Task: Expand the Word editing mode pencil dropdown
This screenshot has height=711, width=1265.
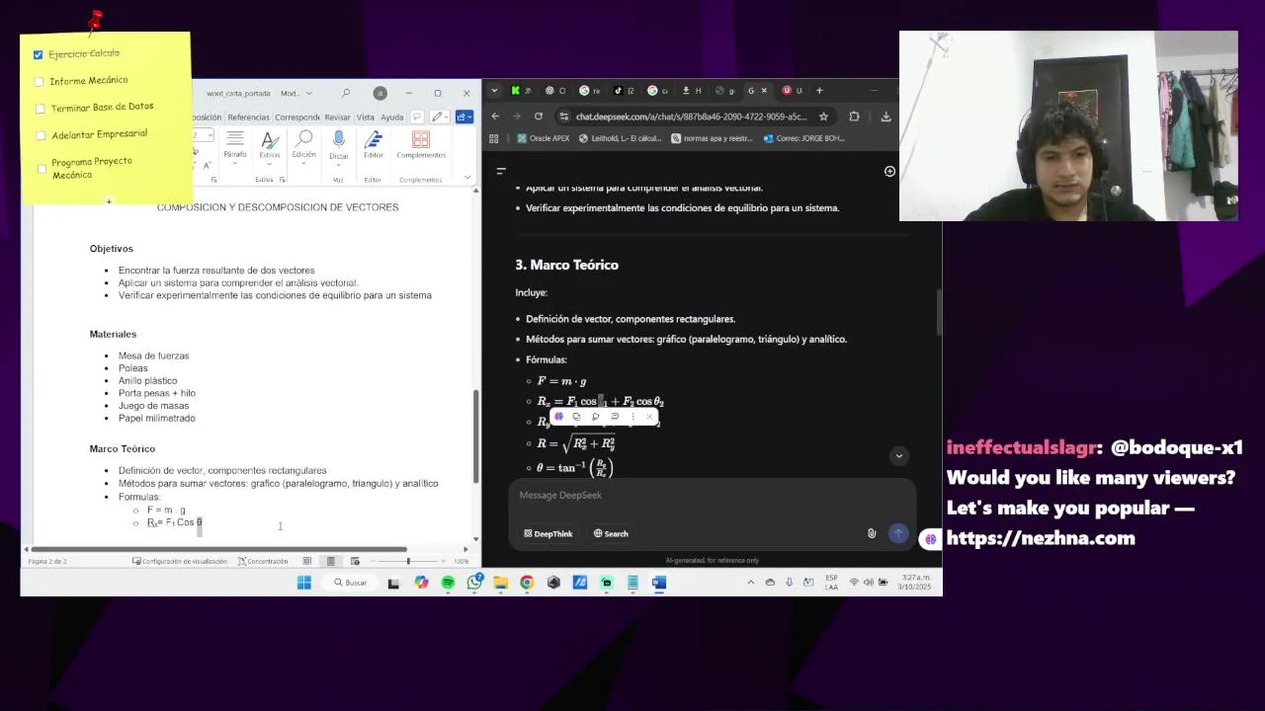Action: click(x=442, y=117)
